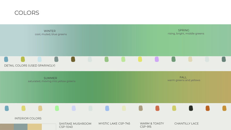
Task: Select the yellow swatch below the Summer gradient
Action: 23,108
